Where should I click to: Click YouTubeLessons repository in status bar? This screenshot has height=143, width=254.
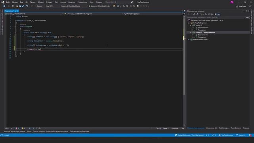click(226, 135)
